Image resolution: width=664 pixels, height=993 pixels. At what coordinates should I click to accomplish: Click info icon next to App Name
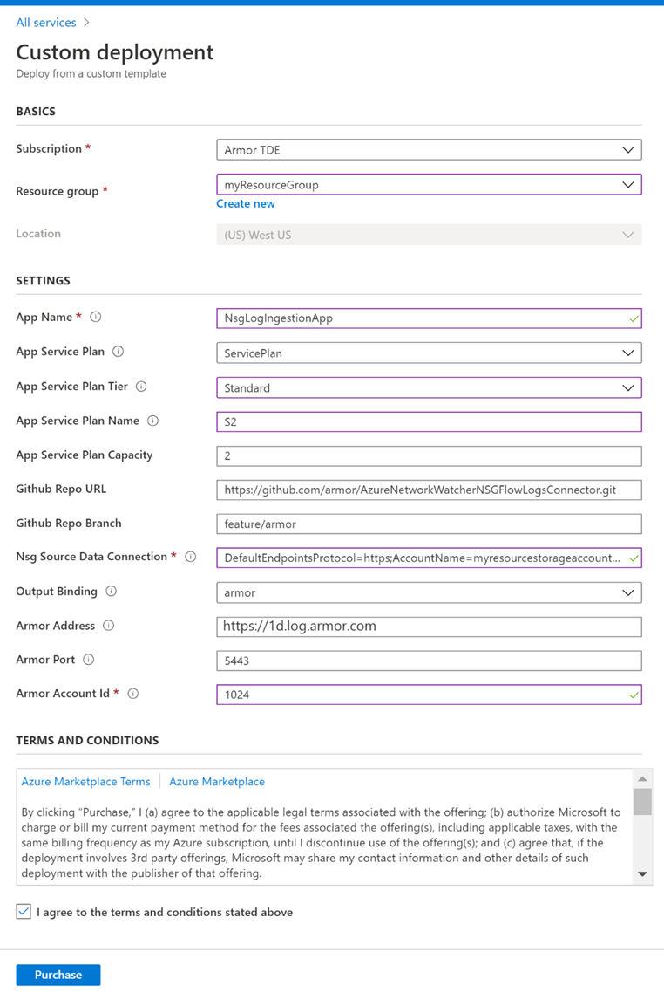(96, 318)
